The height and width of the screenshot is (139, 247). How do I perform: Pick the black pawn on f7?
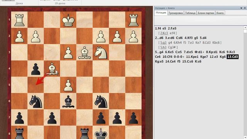pyautogui.click(x=101, y=118)
